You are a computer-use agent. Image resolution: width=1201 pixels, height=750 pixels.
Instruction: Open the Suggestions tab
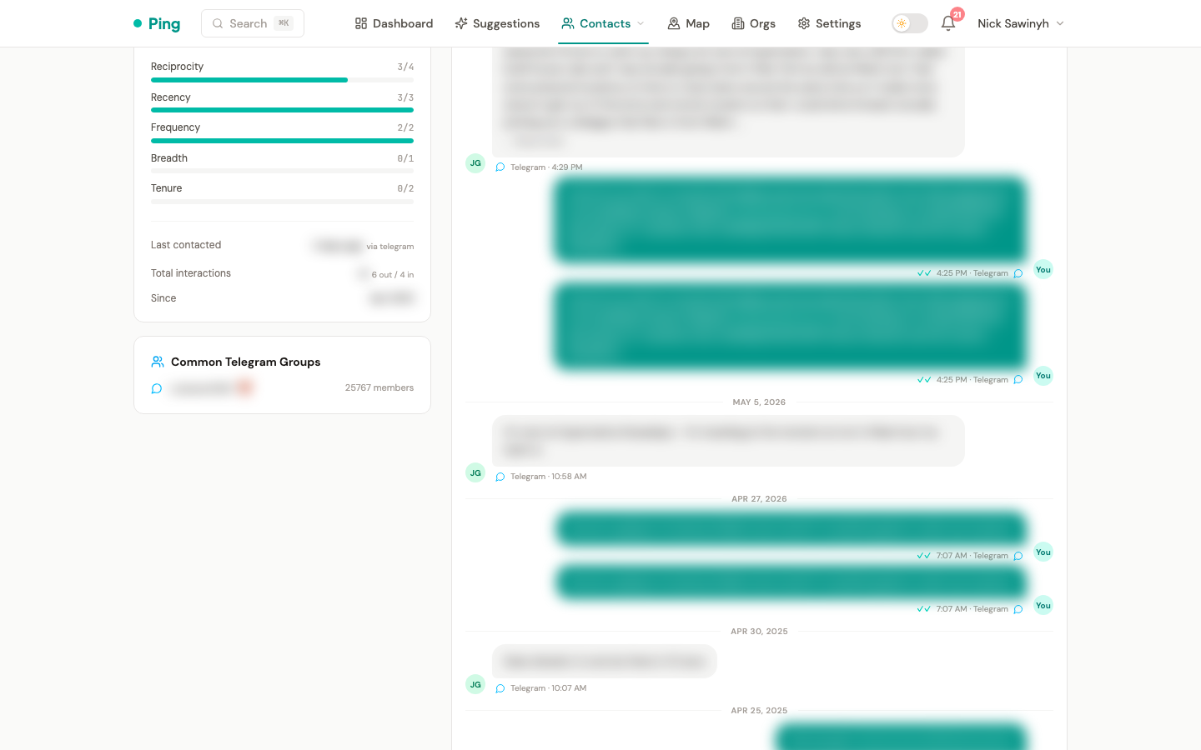[x=497, y=23]
